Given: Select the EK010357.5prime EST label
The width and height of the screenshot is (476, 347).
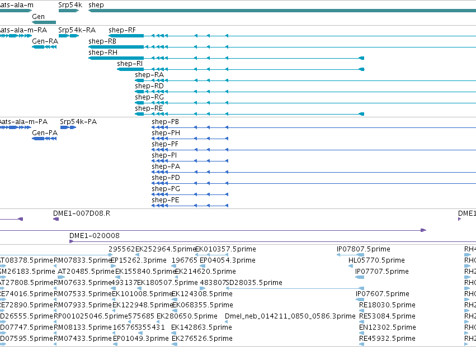Looking at the screenshot, I should point(225,249).
